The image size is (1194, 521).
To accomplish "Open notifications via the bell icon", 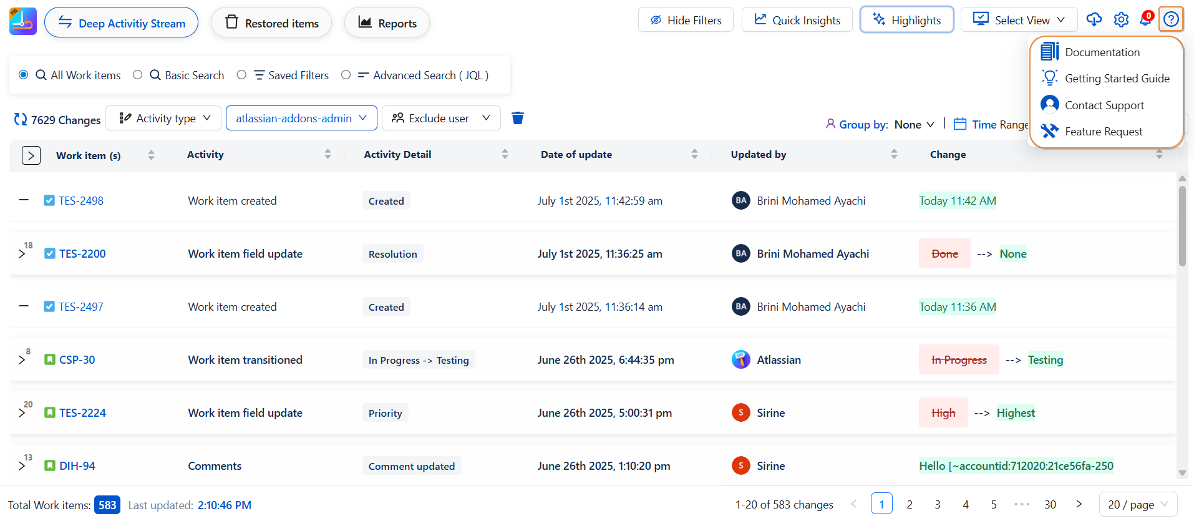I will [x=1145, y=20].
